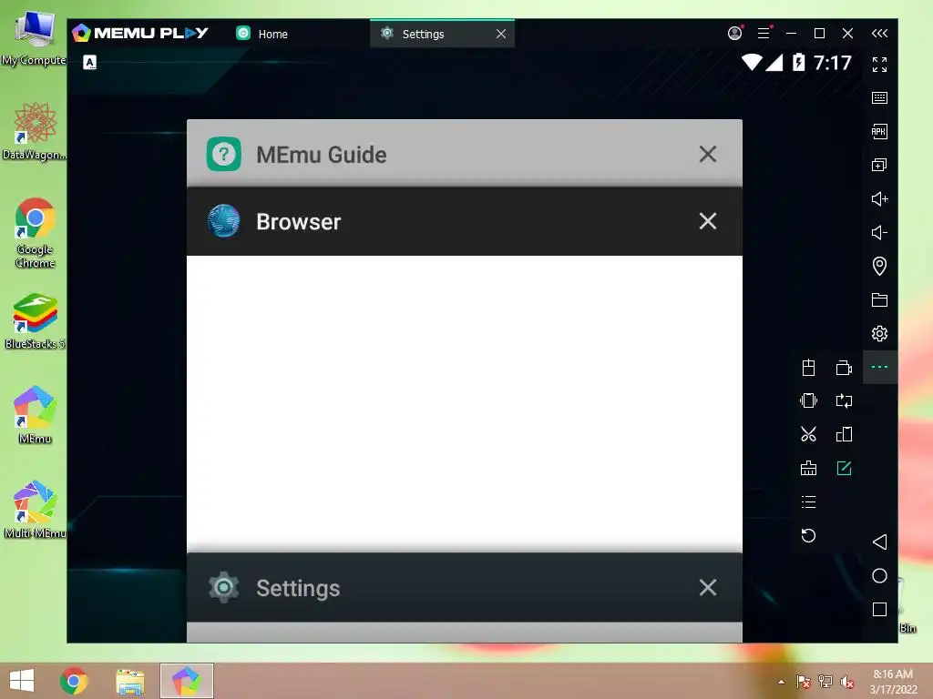
Task: Open the MEmu hamburger menu
Action: click(764, 34)
